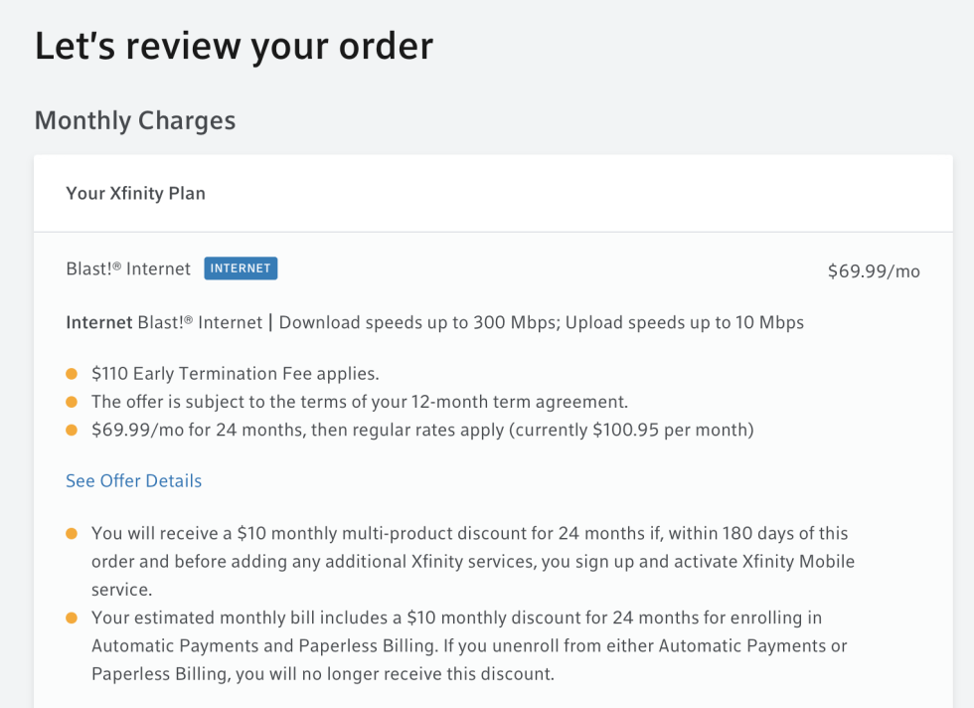This screenshot has width=974, height=708.
Task: Click the multi-product discount paragraph
Action: pyautogui.click(x=473, y=561)
